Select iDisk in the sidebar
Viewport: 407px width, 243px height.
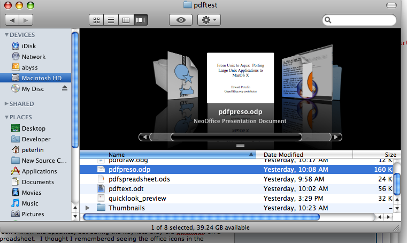point(35,46)
